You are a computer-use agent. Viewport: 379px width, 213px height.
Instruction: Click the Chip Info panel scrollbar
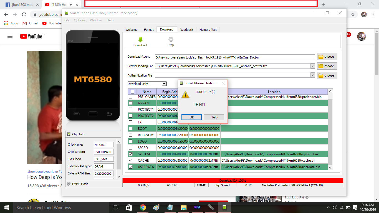(x=119, y=159)
